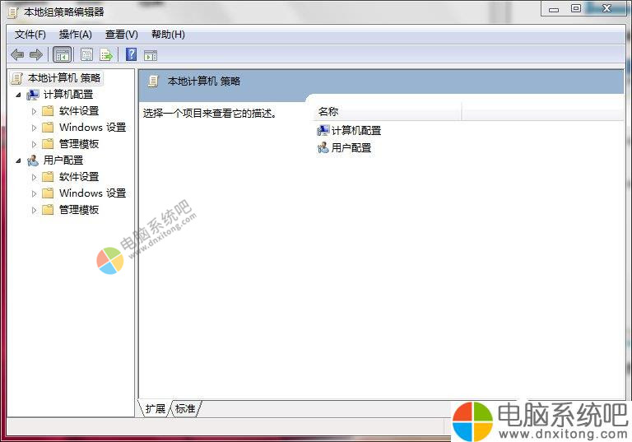The height and width of the screenshot is (442, 632).
Task: Select 管理模板 label under 计算机配置
Action: pos(79,144)
